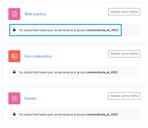Image resolution: width=148 pixels, height=128 pixels.
Task: Mark Taller práctico as done
Action: [x=124, y=12]
